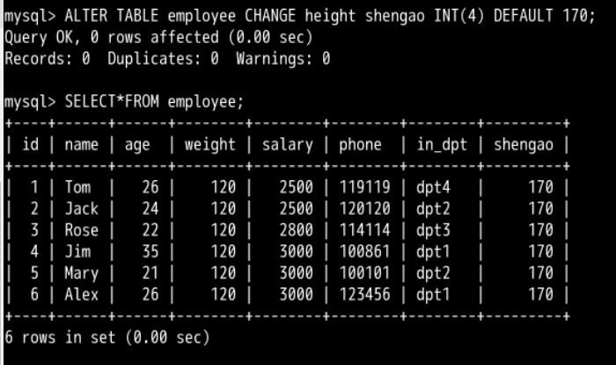Click Rose's shengao value 170
Viewport: 616px width, 365px height.
click(x=540, y=230)
